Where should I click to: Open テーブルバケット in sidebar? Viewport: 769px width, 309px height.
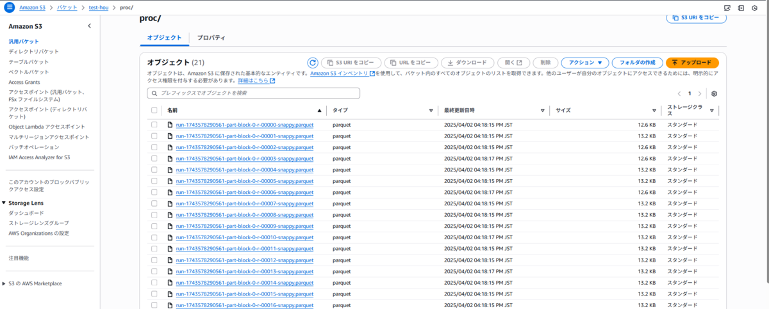[x=28, y=62]
